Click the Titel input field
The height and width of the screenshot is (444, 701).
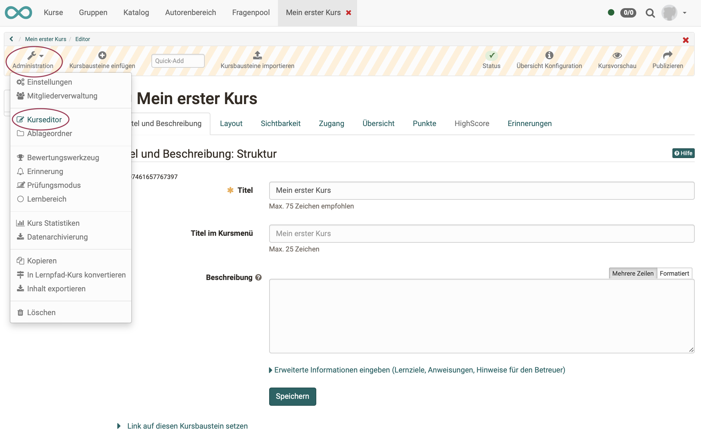pyautogui.click(x=481, y=191)
